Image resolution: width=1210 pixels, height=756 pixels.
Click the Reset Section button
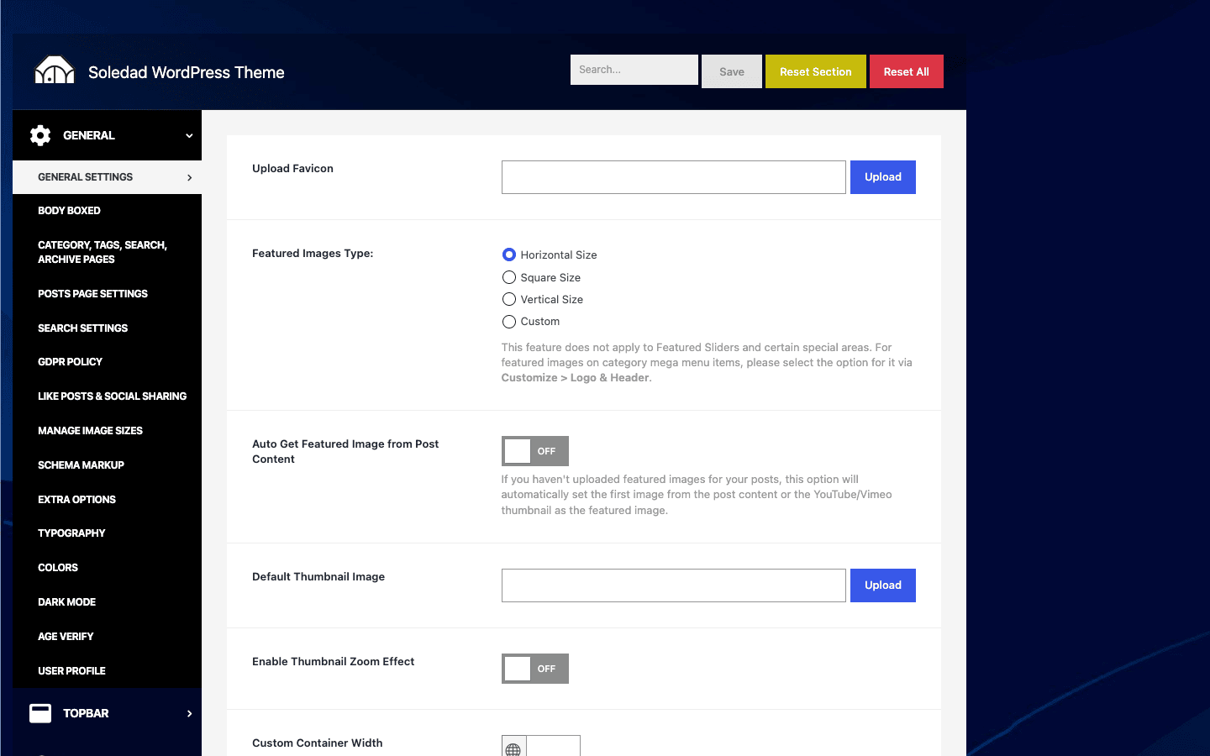click(815, 71)
